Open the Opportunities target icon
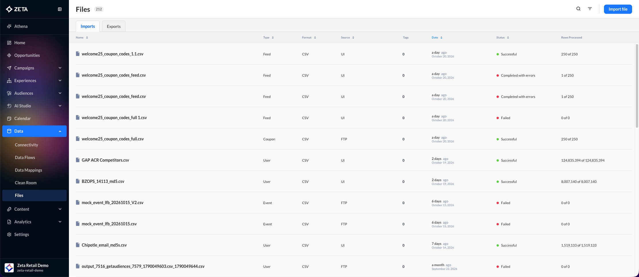639x277 pixels. click(9, 55)
